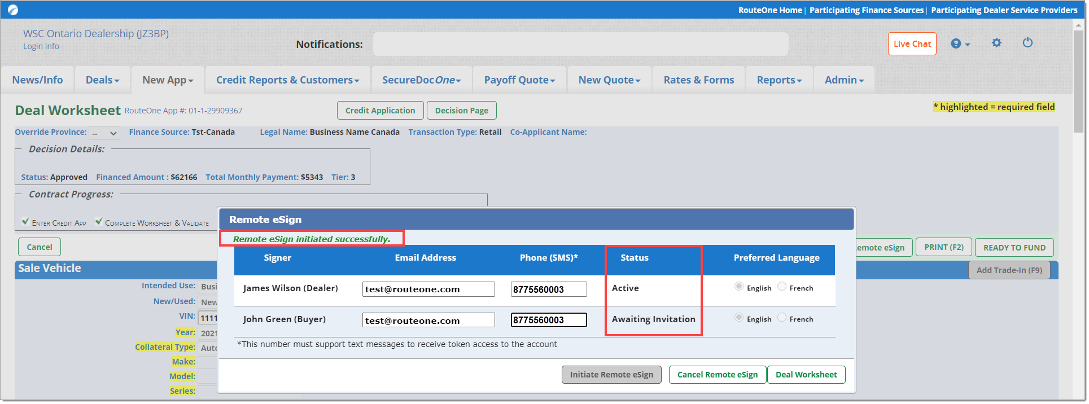The width and height of the screenshot is (1089, 404).
Task: Expand the Admin menu
Action: pyautogui.click(x=844, y=80)
